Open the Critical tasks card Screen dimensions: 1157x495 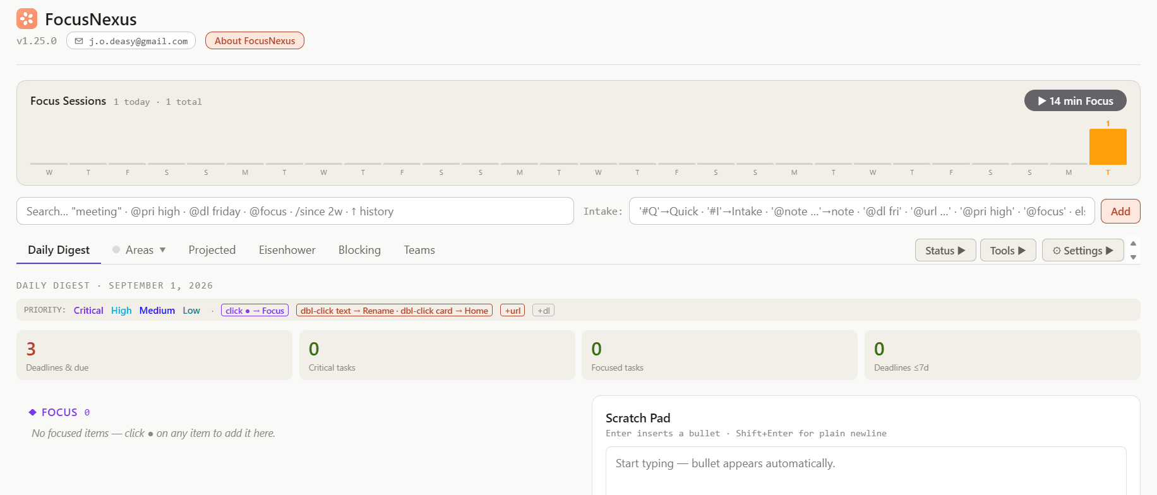(x=437, y=355)
